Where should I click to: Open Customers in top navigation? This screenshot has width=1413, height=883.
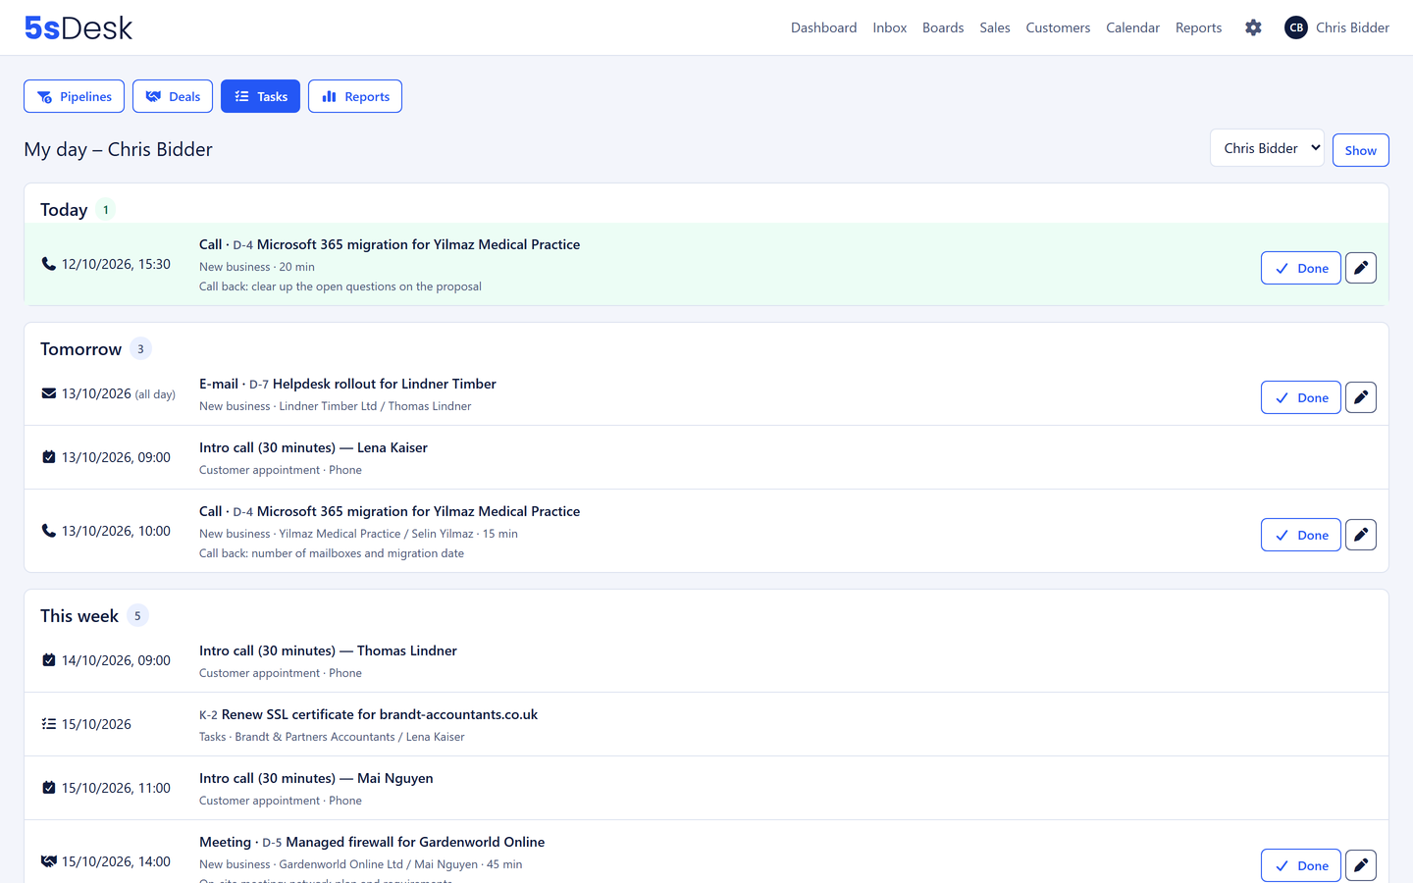(x=1058, y=27)
